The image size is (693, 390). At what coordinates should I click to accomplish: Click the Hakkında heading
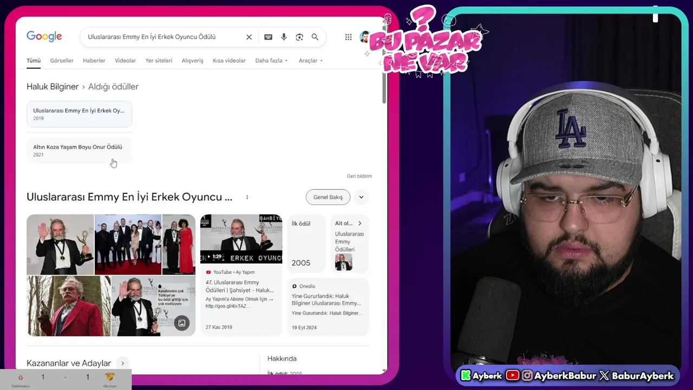coord(282,359)
